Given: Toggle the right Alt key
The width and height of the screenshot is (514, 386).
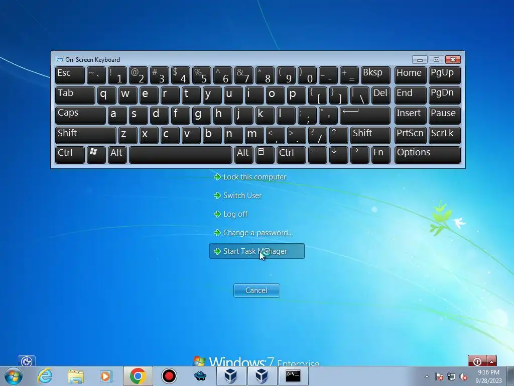Looking at the screenshot, I should point(244,155).
